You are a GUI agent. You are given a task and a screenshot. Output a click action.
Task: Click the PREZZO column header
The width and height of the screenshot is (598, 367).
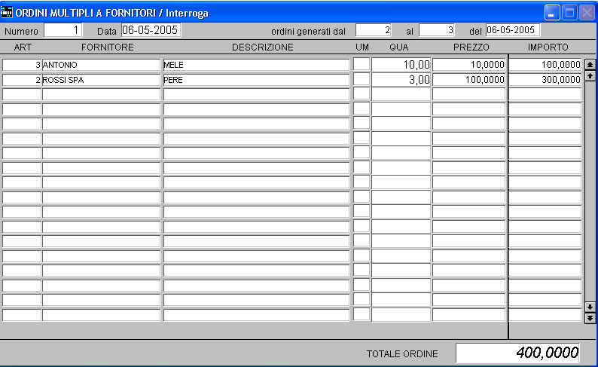point(471,47)
